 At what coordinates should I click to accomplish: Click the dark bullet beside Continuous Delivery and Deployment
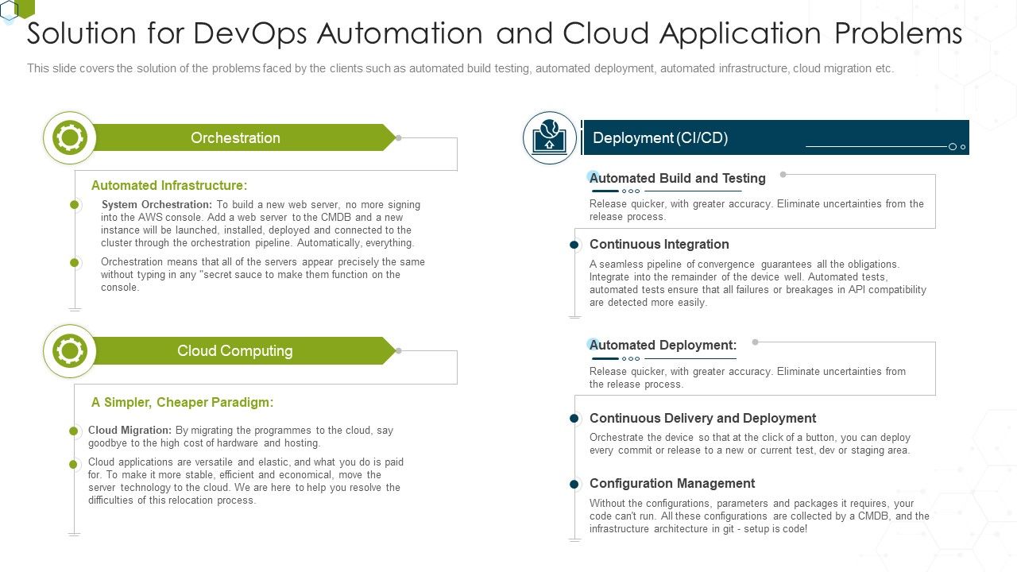click(x=574, y=418)
